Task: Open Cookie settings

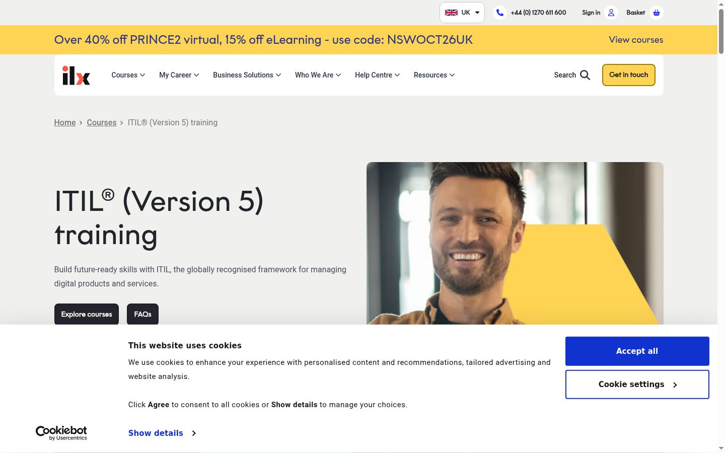Action: (x=637, y=385)
